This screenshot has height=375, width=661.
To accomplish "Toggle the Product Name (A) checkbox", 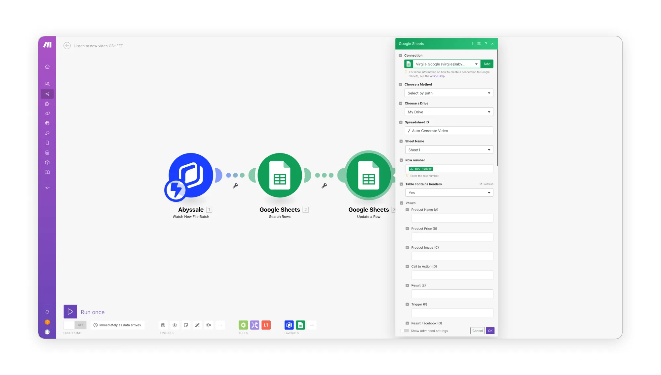I will [407, 210].
